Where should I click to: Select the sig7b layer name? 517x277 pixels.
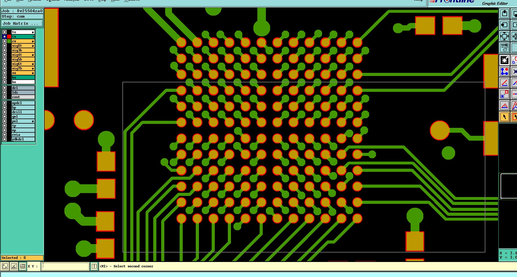point(23,68)
